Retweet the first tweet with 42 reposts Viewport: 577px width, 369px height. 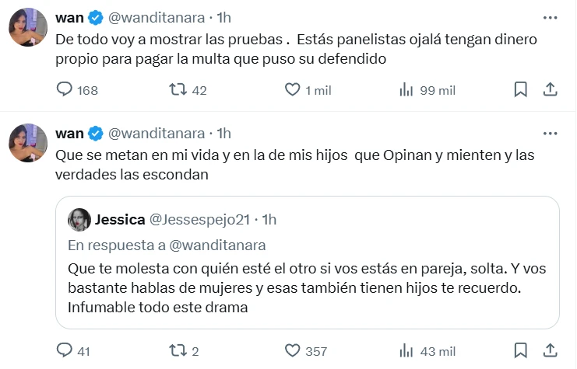coord(178,90)
